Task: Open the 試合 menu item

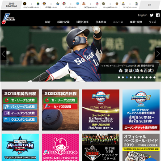Action: tap(48, 22)
